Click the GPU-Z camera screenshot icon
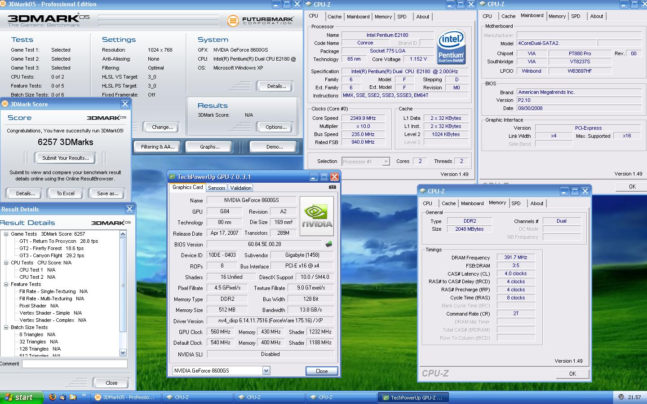The image size is (647, 404). click(332, 187)
